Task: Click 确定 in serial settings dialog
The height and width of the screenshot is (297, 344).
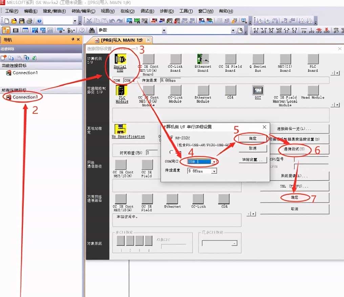Action: [253, 139]
